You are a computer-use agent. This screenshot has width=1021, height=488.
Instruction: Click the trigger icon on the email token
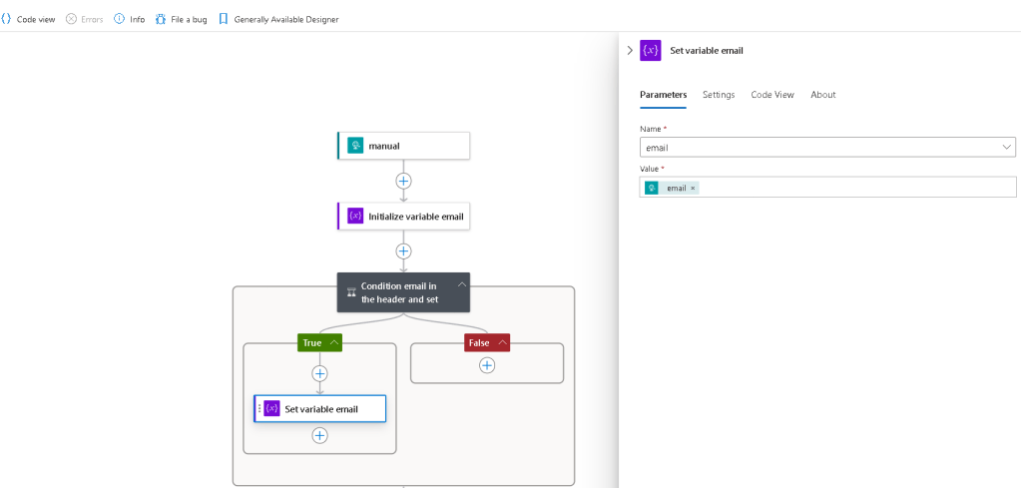coord(651,188)
